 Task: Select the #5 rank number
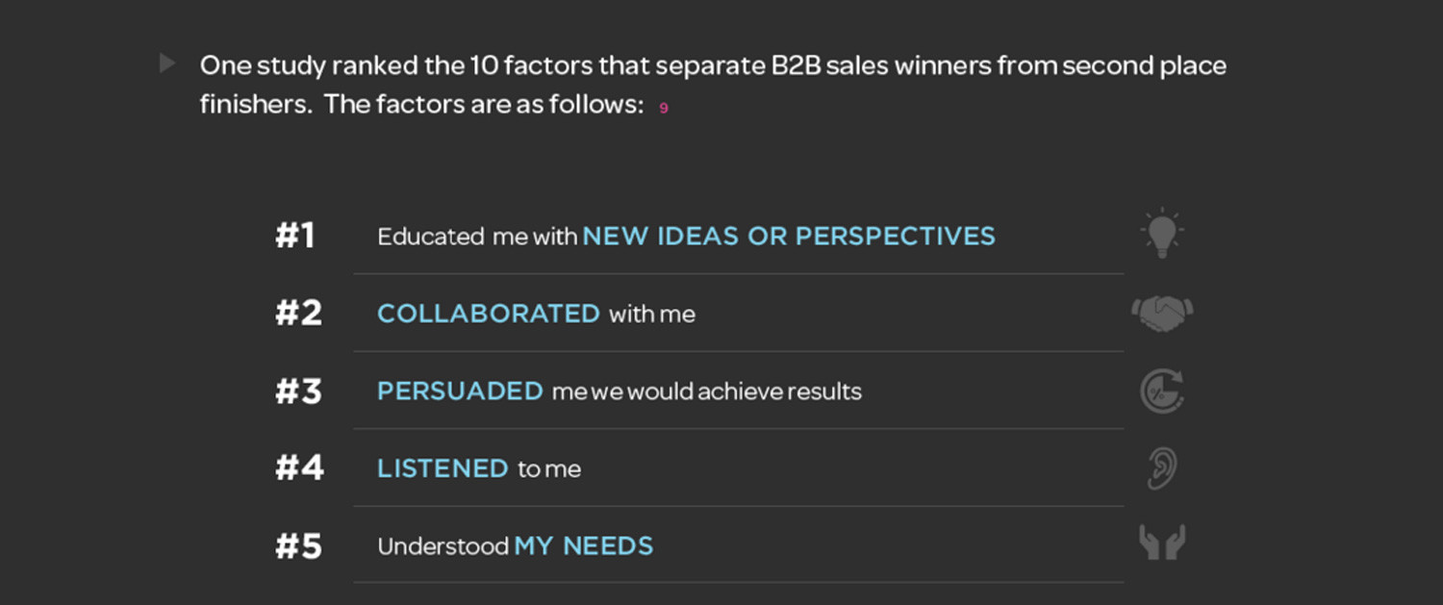[x=298, y=546]
